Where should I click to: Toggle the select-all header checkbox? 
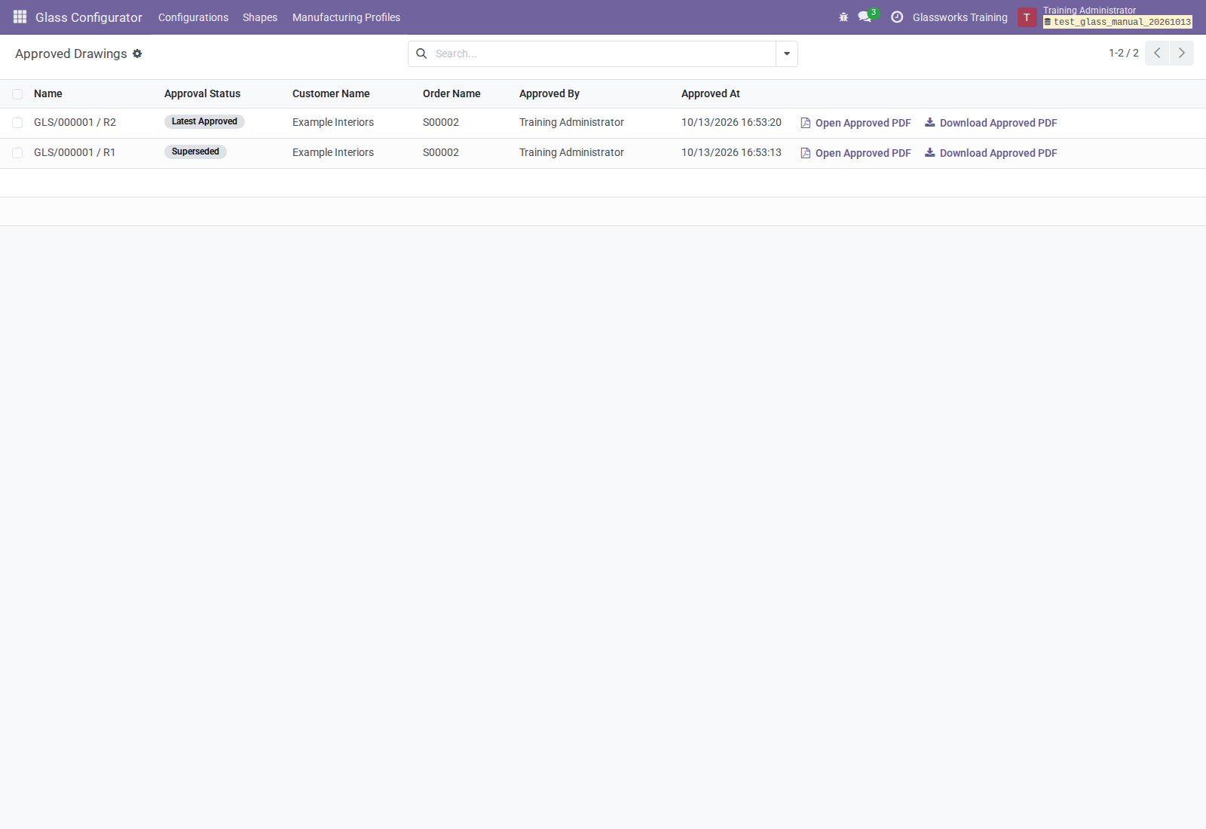coord(17,94)
